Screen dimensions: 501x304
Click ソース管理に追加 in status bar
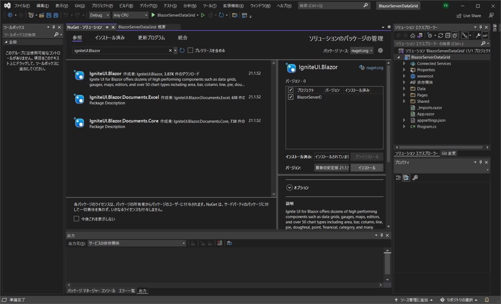[x=413, y=300]
